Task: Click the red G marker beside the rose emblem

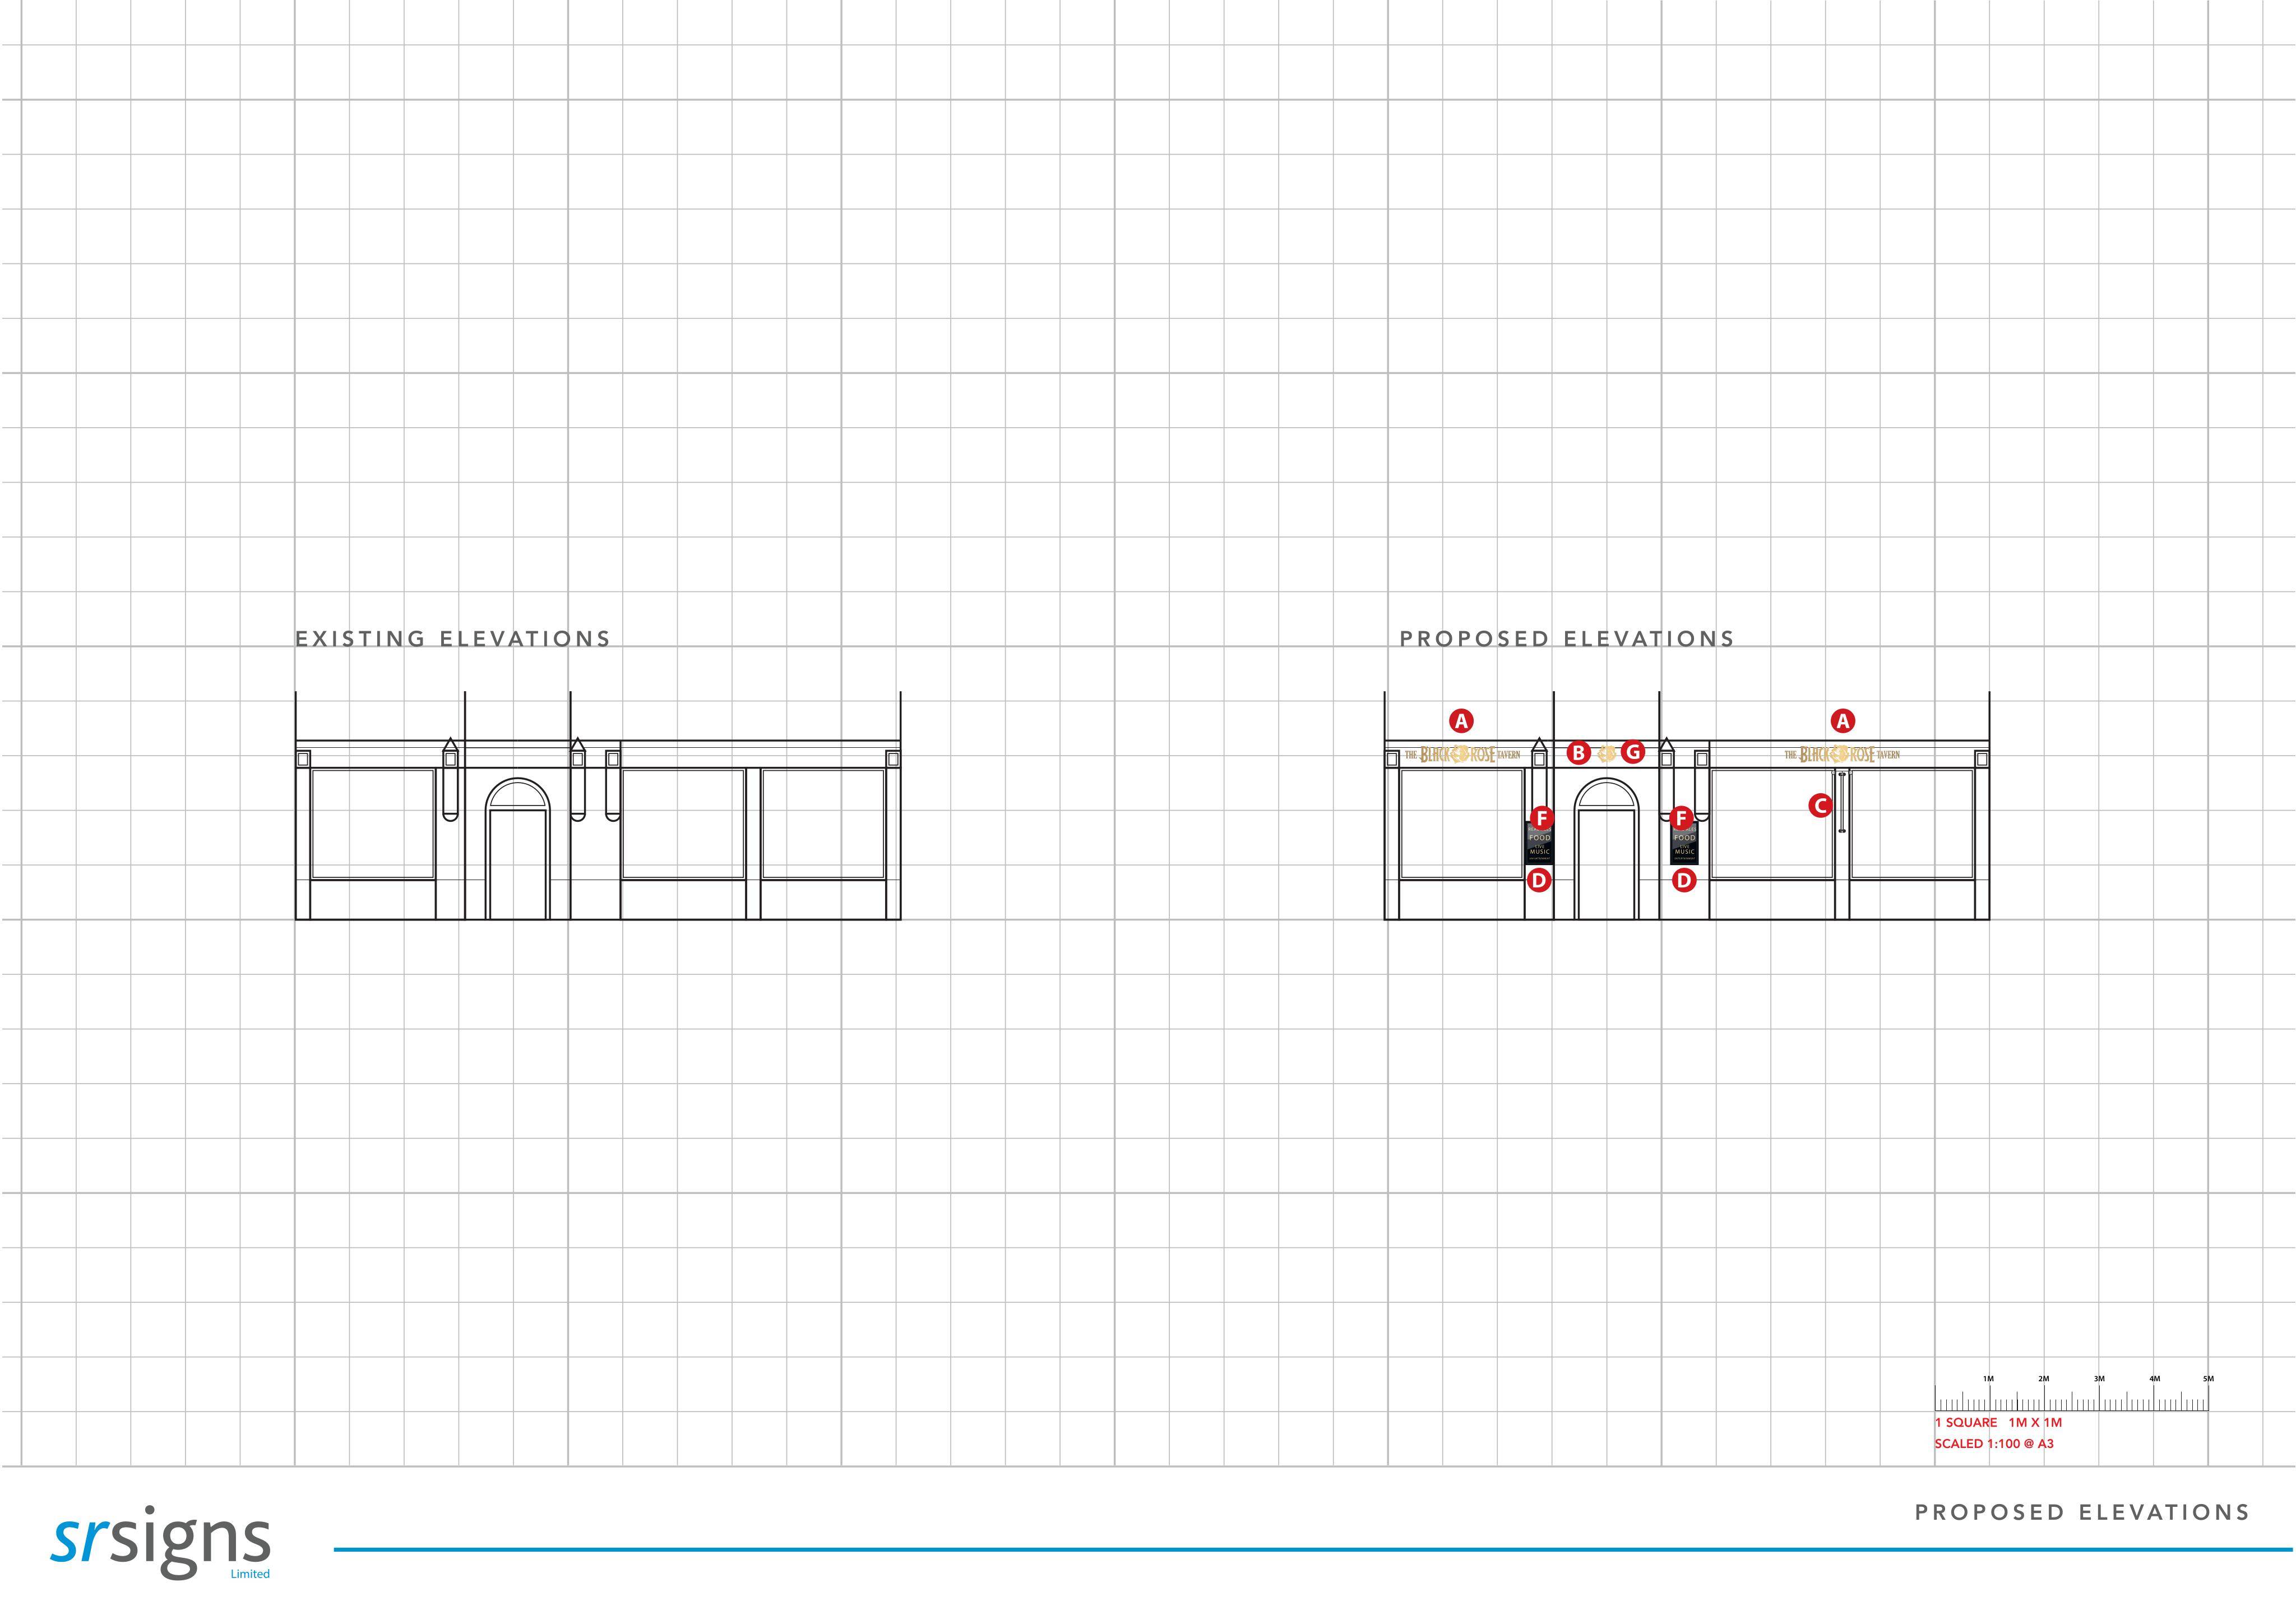Action: tap(1633, 752)
